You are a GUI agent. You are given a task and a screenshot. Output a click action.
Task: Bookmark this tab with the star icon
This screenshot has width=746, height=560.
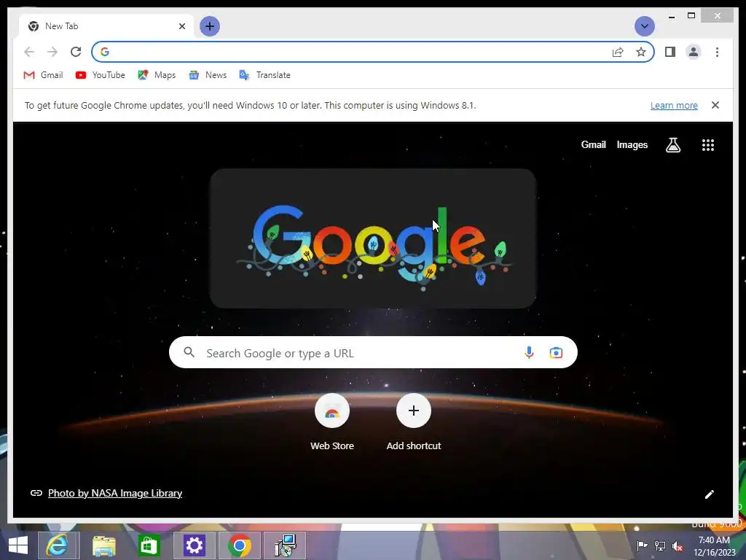point(641,52)
